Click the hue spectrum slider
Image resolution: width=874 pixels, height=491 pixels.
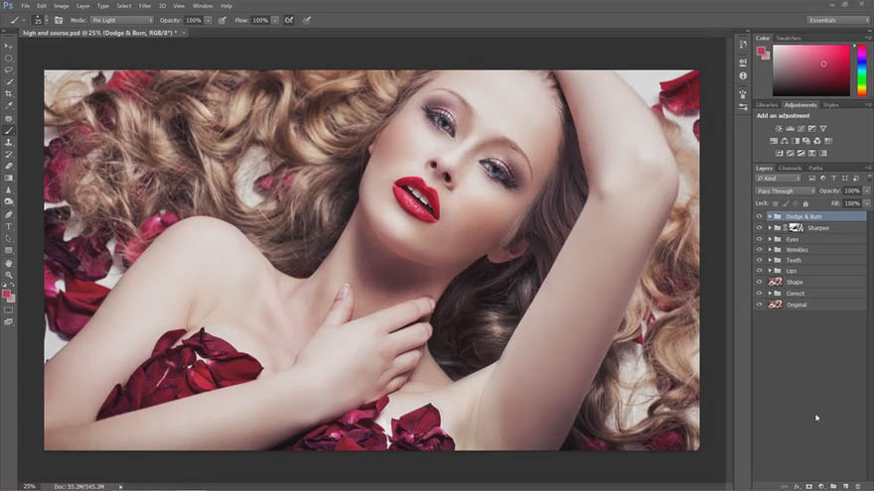point(862,70)
